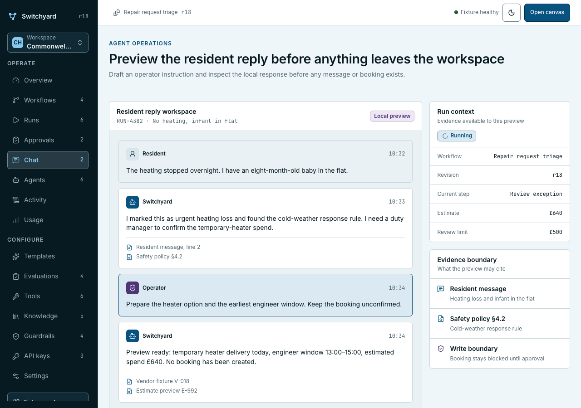Screen dimensions: 581x408
Task: Click the Overview gauge icon
Action: click(16, 80)
